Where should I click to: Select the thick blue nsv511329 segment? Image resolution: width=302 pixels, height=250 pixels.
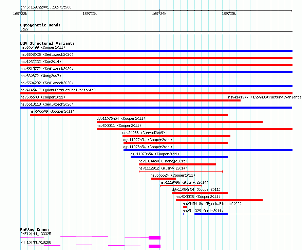211,214
